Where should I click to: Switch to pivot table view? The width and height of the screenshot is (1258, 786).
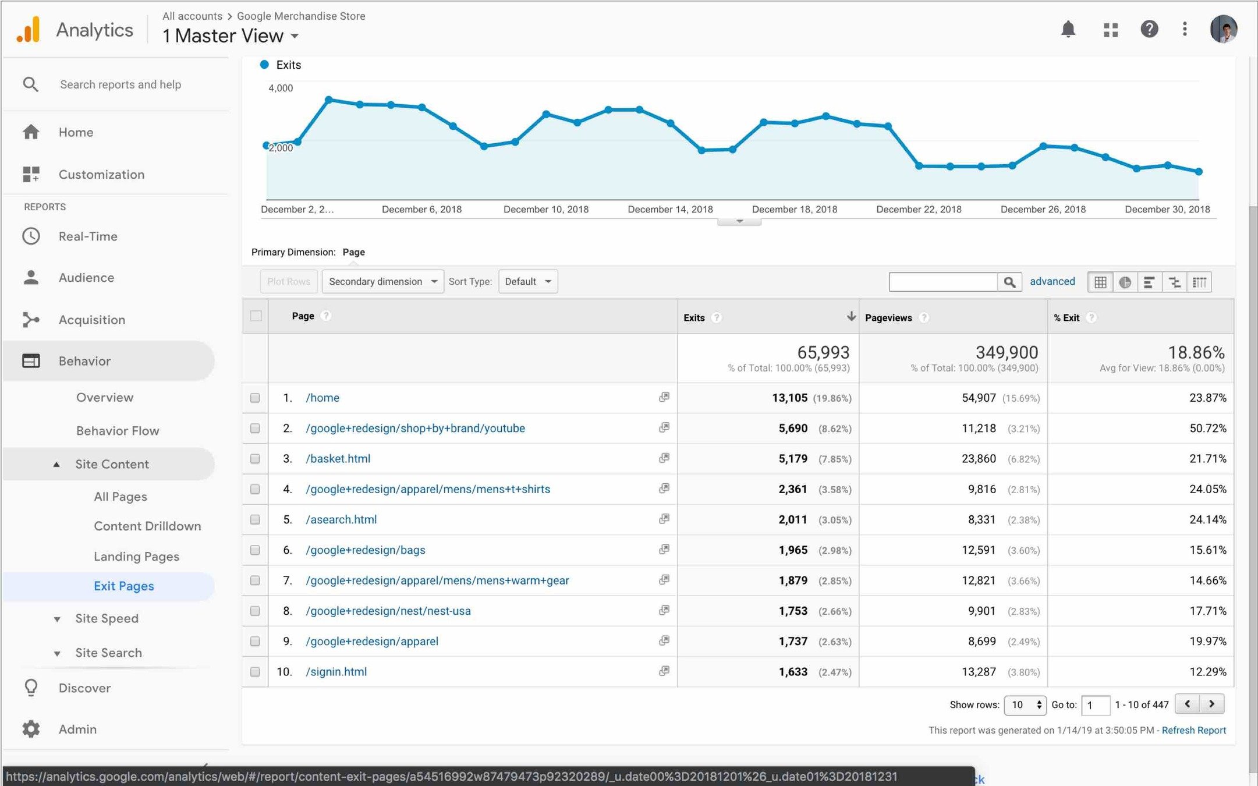point(1199,282)
